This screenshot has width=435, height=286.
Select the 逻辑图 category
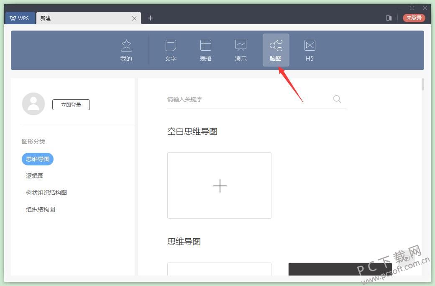pos(34,176)
